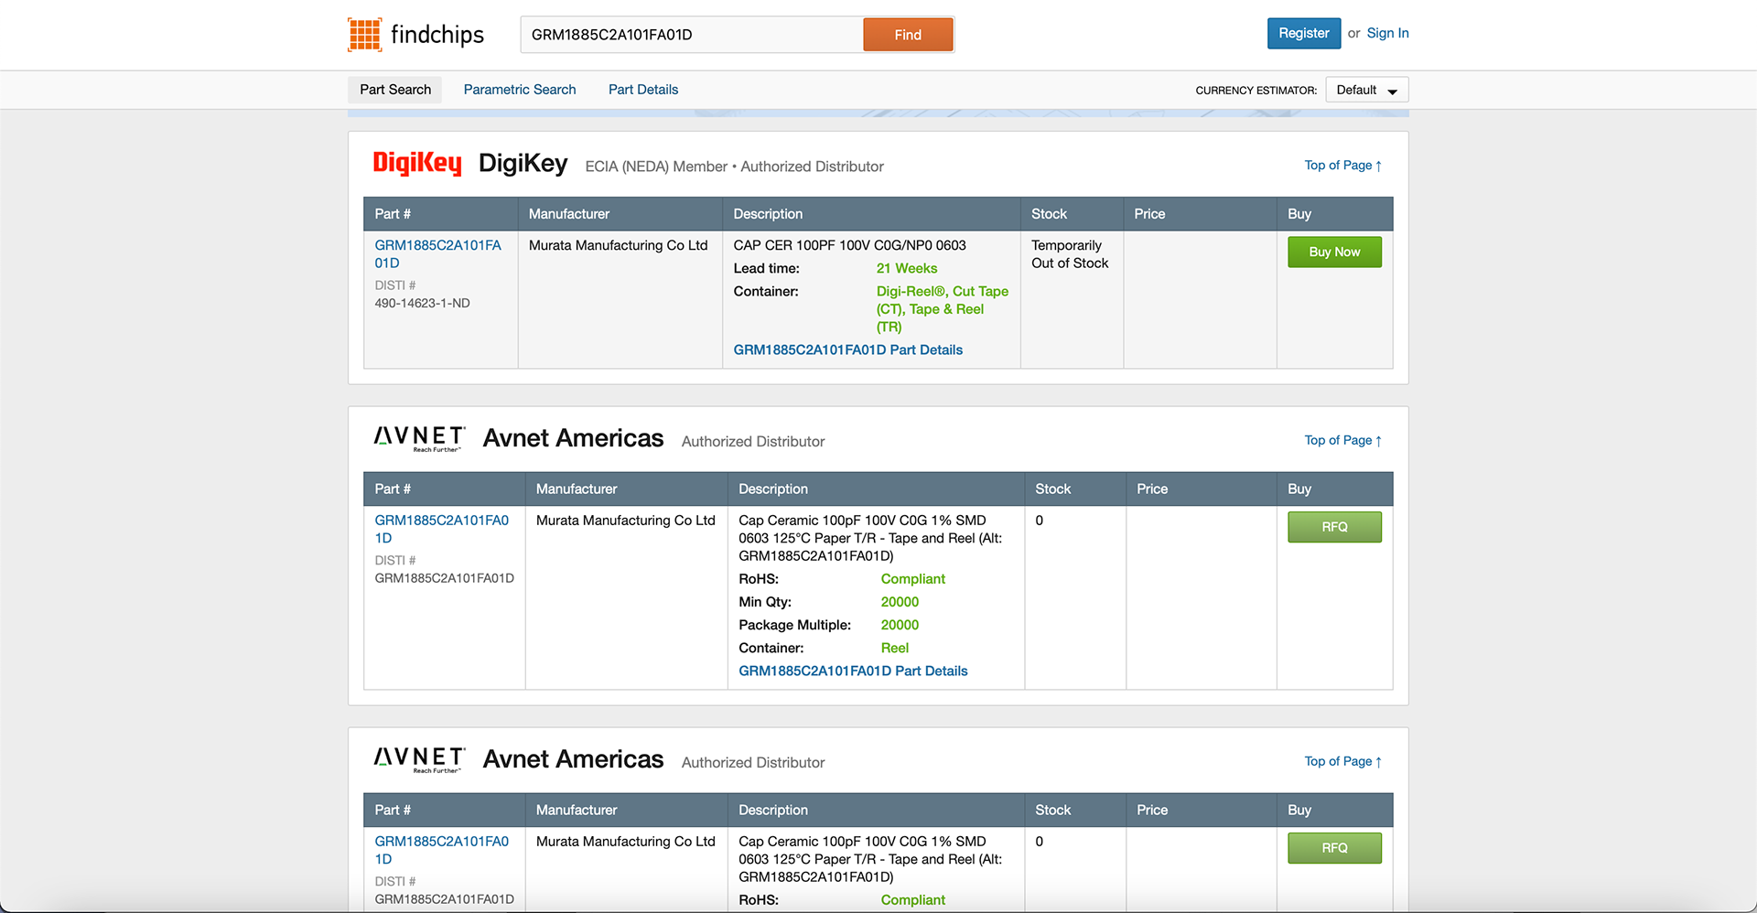Viewport: 1757px width, 913px height.
Task: Click RFQ button in first Avnet section
Action: 1334,528
